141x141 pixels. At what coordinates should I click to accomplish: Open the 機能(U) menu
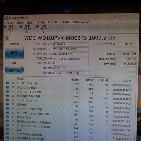point(30,23)
